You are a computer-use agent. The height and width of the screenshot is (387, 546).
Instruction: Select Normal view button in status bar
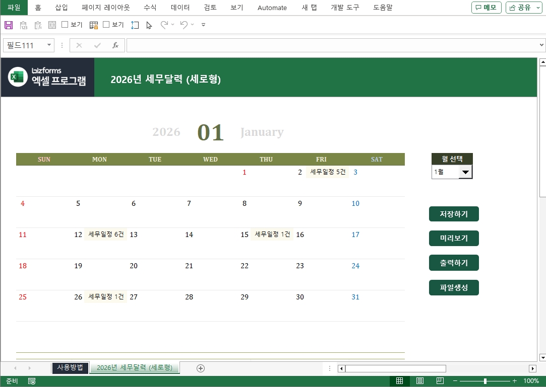400,381
